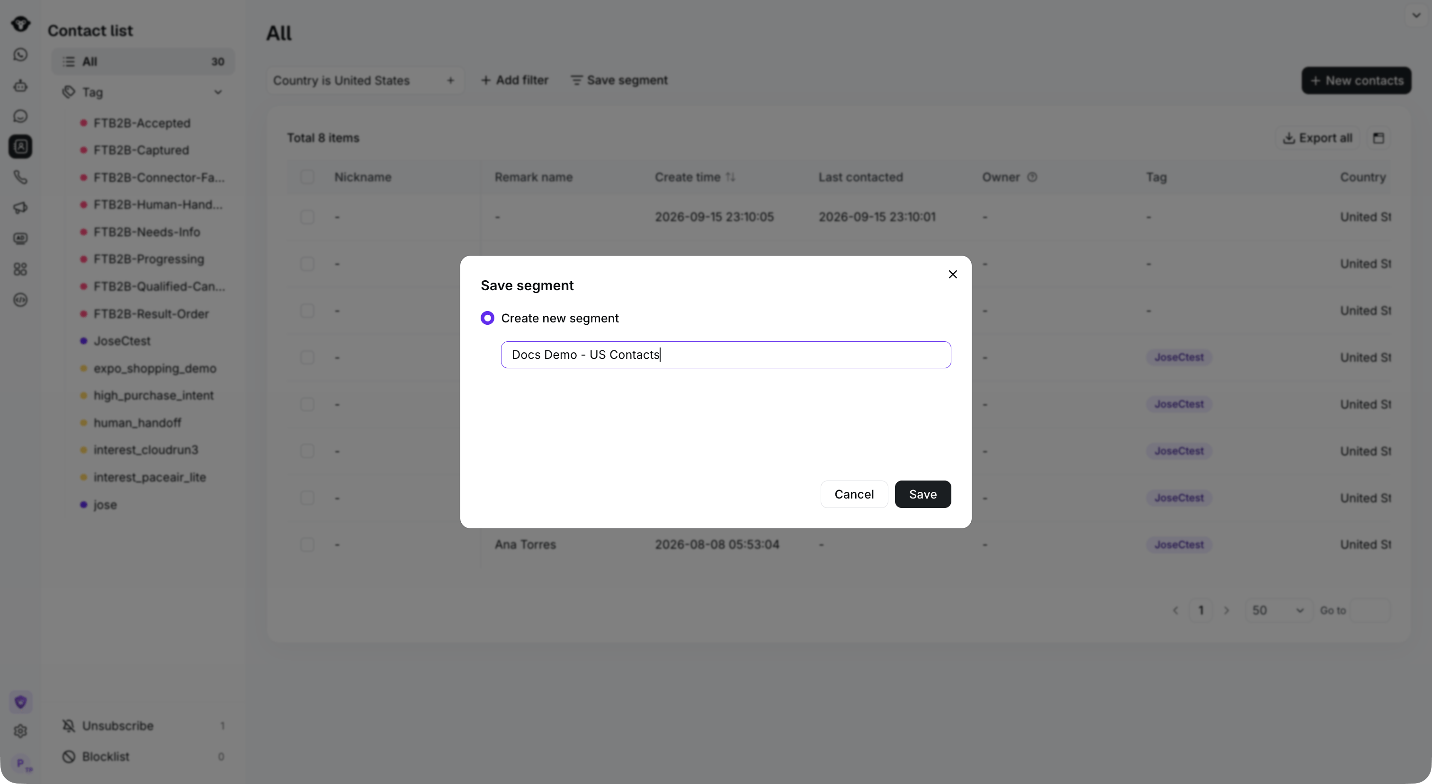Open the chat bubble sidebar icon

point(20,116)
